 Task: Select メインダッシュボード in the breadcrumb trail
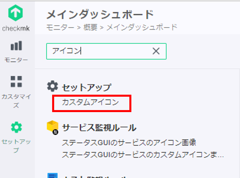click(142, 27)
